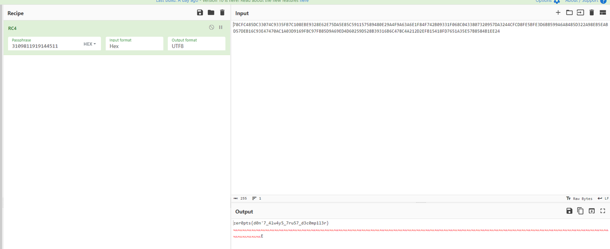610x249 pixels.
Task: Click the Passphrase input field
Action: click(x=45, y=46)
